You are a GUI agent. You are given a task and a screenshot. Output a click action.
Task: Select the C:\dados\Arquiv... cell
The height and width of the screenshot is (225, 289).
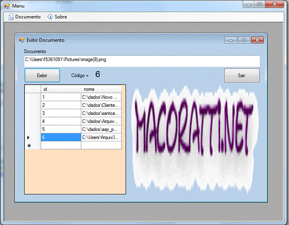tap(101, 121)
